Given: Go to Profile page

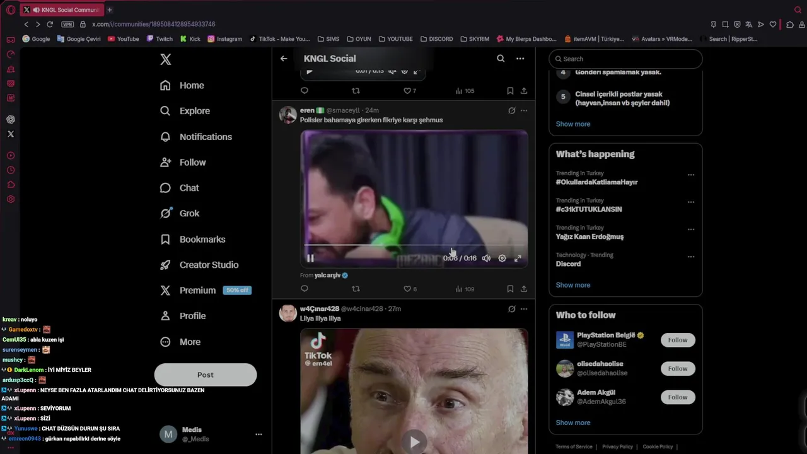Looking at the screenshot, I should coord(183,316).
